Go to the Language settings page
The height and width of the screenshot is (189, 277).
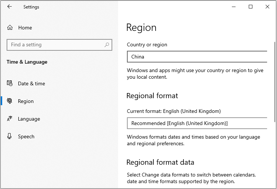[x=29, y=119]
